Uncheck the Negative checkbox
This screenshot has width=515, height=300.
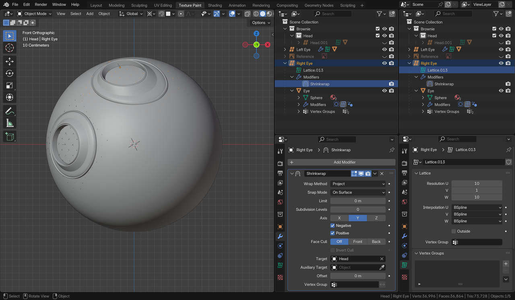coord(333,226)
